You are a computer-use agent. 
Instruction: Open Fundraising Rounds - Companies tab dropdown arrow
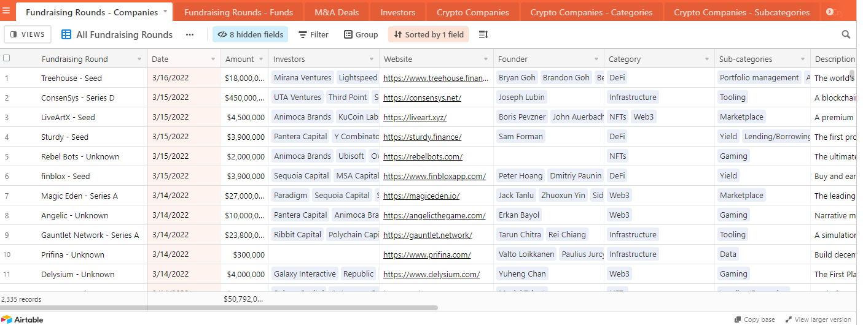(165, 12)
